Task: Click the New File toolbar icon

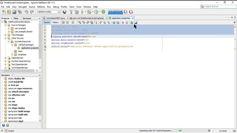Action: pos(4,12)
